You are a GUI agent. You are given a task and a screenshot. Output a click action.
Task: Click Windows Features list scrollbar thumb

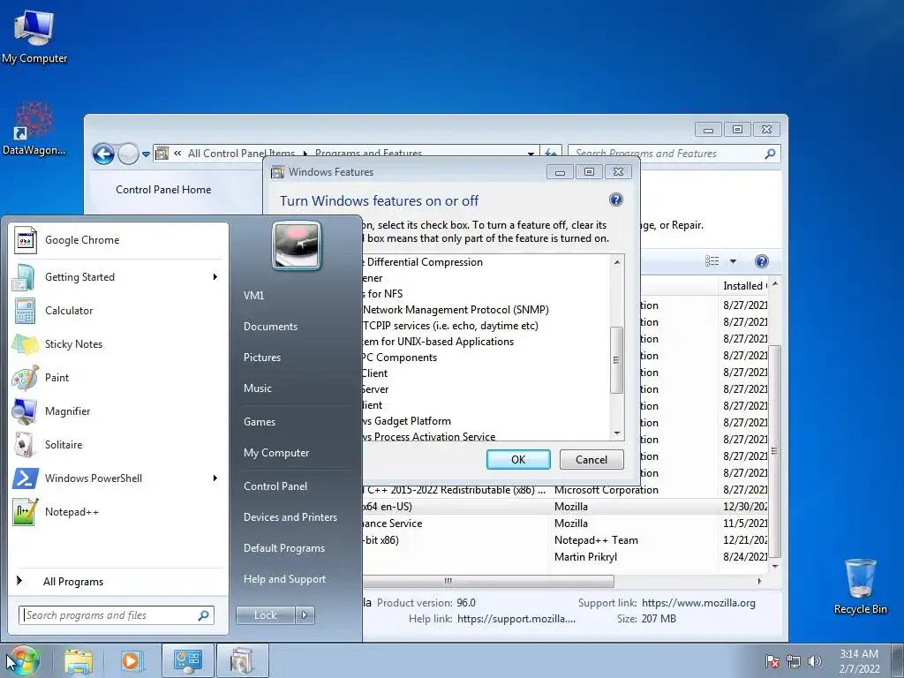click(616, 360)
